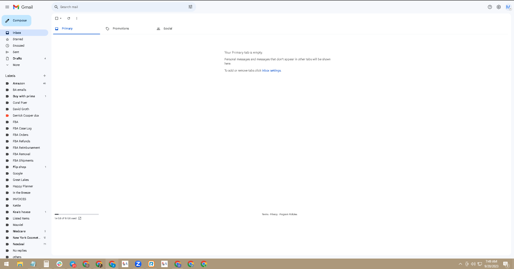The height and width of the screenshot is (269, 514).
Task: Open Calculator from the taskbar
Action: click(46, 264)
